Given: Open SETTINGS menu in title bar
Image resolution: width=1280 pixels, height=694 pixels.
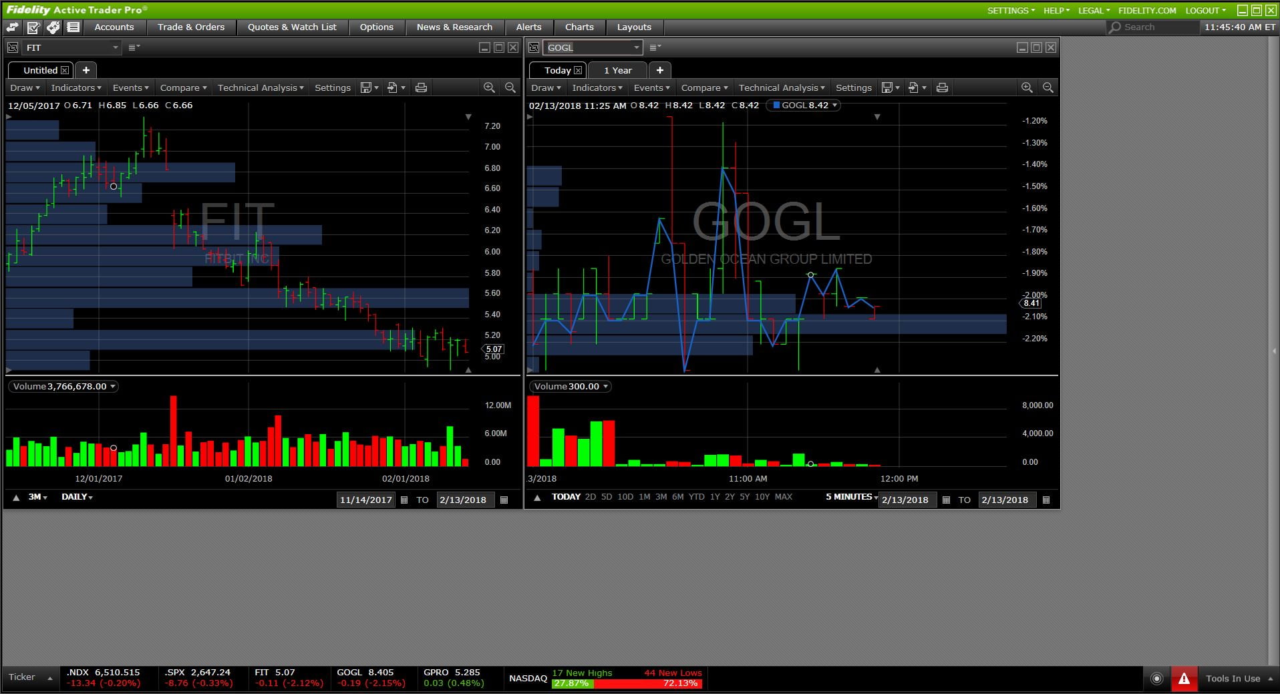Looking at the screenshot, I should pos(1011,10).
